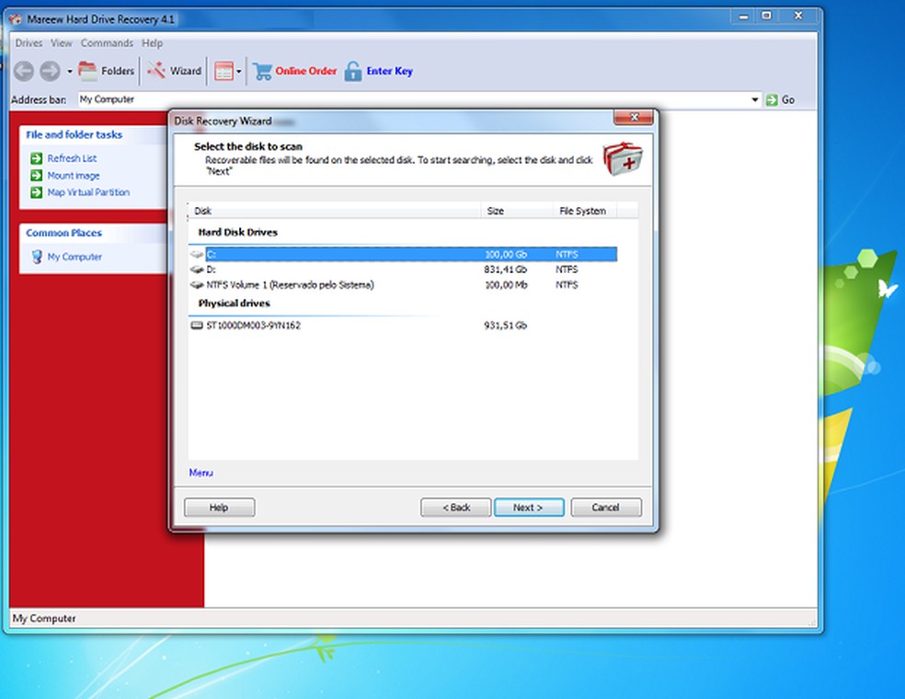Click the Common Places panel header

(63, 233)
